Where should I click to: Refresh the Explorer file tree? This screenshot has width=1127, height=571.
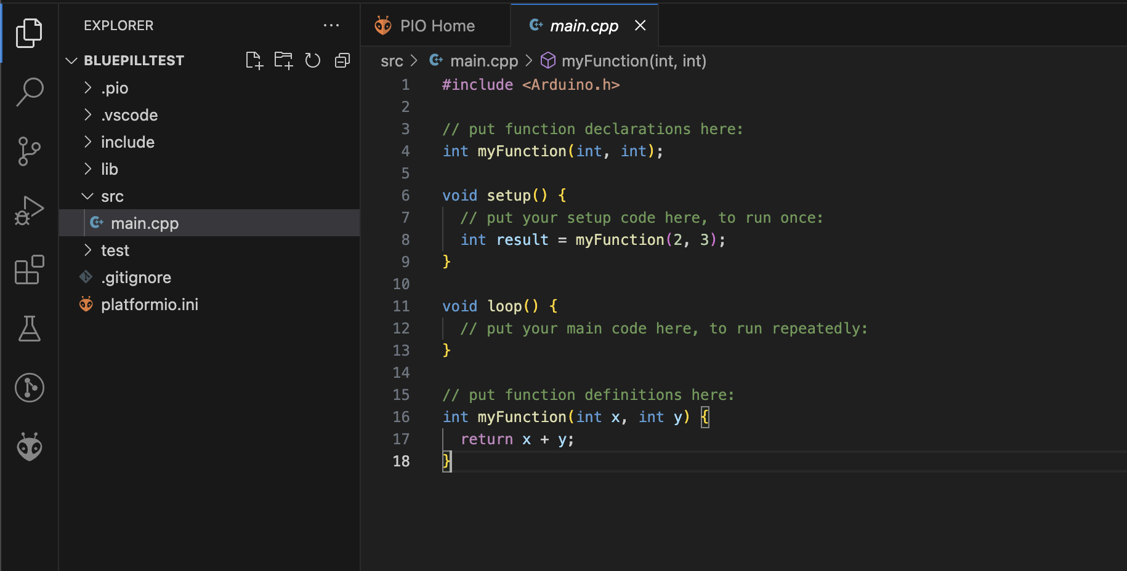click(313, 60)
